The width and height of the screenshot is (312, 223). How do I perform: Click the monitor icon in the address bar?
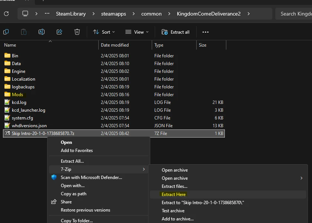point(25,14)
